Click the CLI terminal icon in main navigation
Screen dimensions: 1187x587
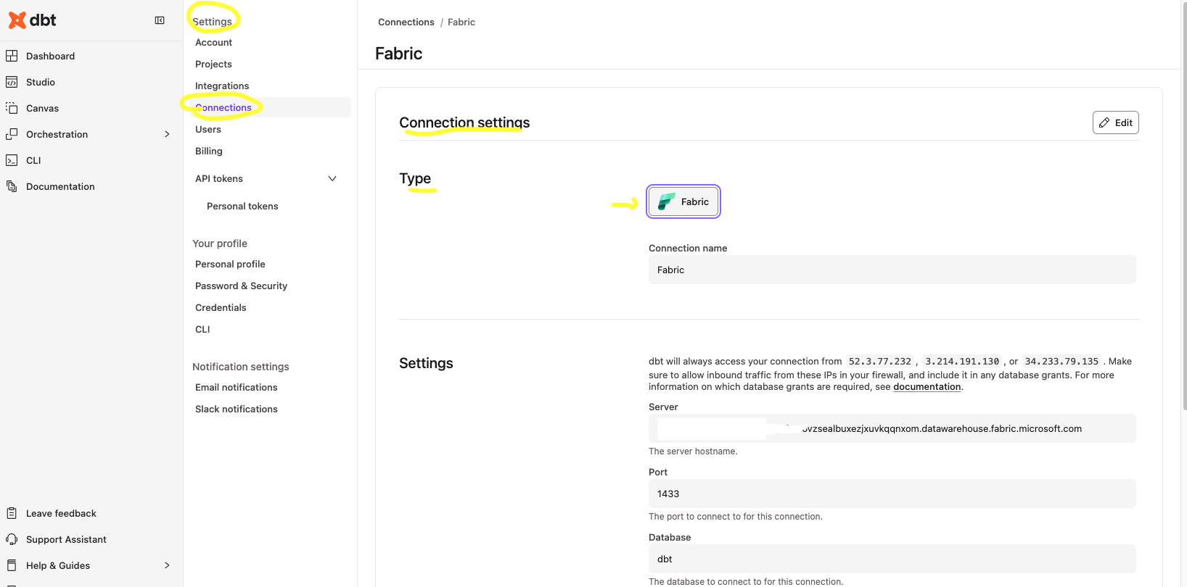[12, 160]
